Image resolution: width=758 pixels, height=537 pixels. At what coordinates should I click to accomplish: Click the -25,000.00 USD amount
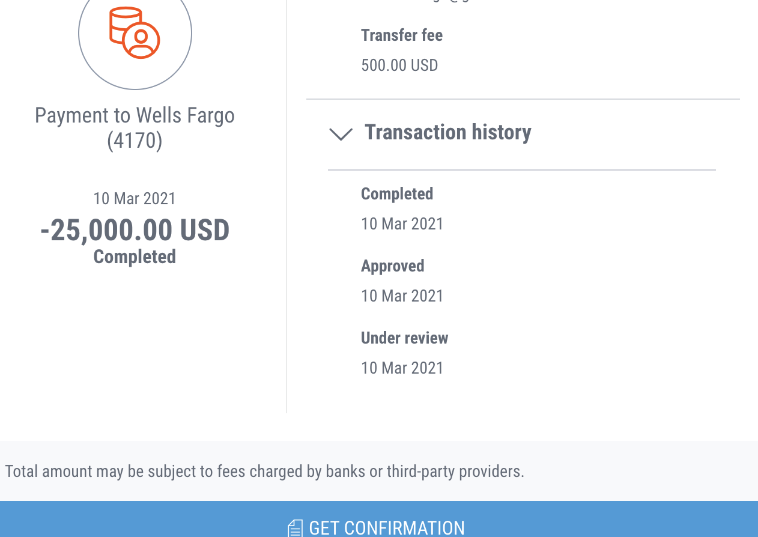(135, 230)
